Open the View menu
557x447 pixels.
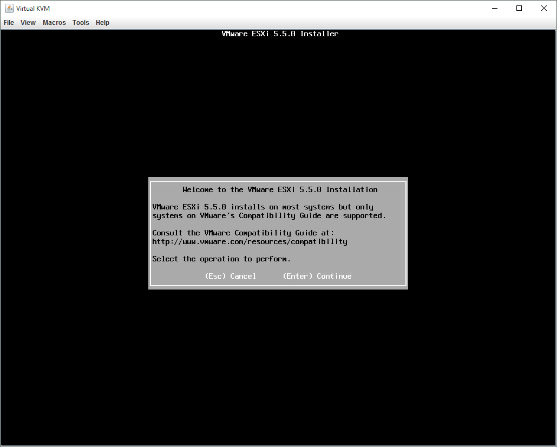pos(28,23)
